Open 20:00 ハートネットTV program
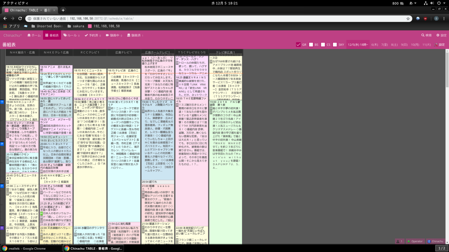Image resolution: width=449 pixels, height=252 pixels. (56, 153)
